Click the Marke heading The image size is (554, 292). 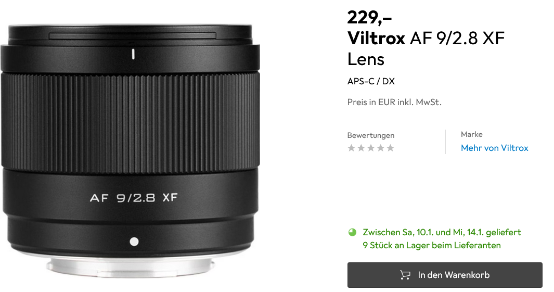click(x=471, y=134)
